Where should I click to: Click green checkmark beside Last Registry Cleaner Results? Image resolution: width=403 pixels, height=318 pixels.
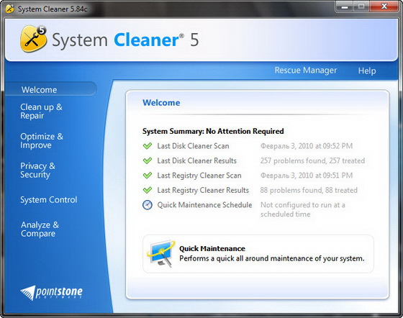click(x=148, y=190)
